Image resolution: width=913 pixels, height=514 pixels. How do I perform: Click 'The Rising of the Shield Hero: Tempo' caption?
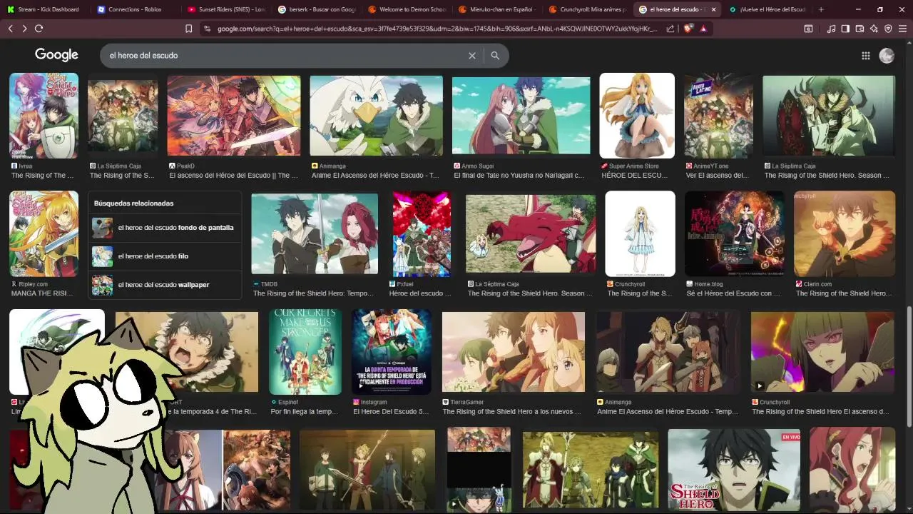tap(313, 293)
